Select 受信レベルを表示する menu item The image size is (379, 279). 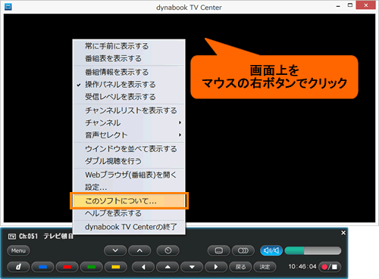(129, 97)
